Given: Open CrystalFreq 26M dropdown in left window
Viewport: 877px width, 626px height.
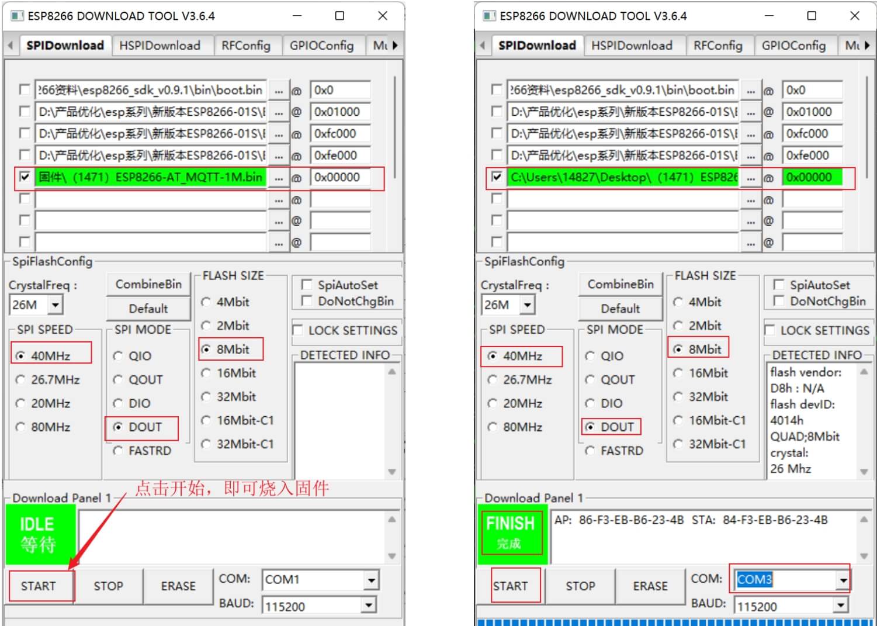Looking at the screenshot, I should (56, 305).
